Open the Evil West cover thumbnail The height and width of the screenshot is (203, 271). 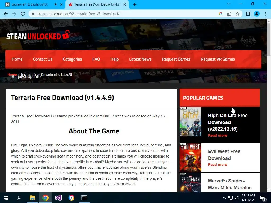tap(191, 158)
